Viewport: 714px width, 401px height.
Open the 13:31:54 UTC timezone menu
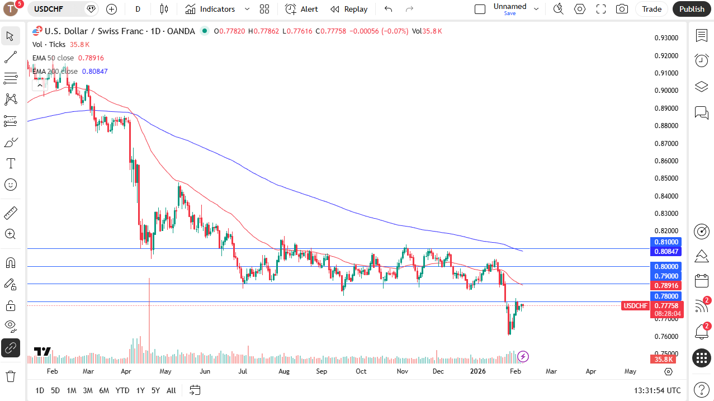[658, 390]
